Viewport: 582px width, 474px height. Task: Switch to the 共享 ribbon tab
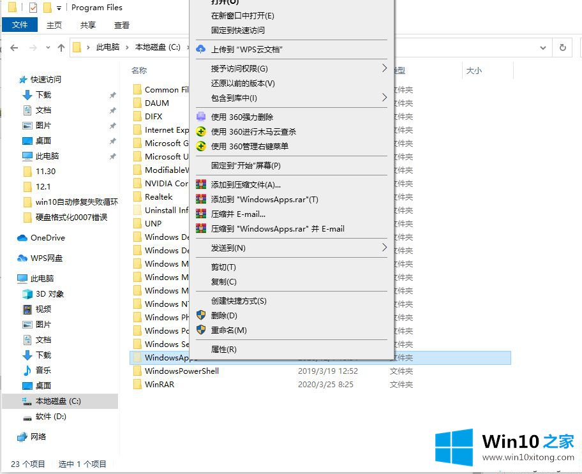point(88,25)
